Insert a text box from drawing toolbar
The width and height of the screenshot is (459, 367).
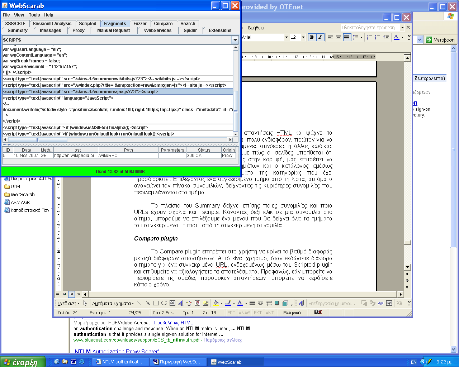coord(172,303)
